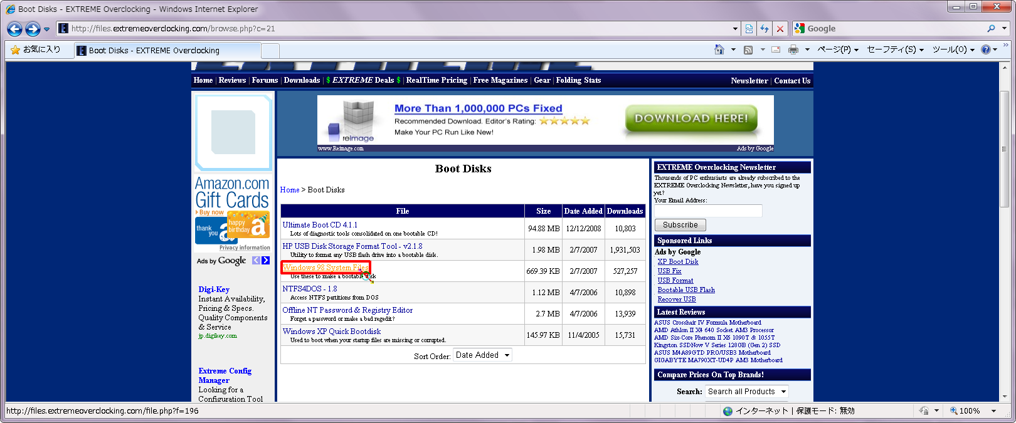The height and width of the screenshot is (423, 1016).
Task: Open the NTFS4DOS - 1.8 link
Action: pyautogui.click(x=310, y=289)
